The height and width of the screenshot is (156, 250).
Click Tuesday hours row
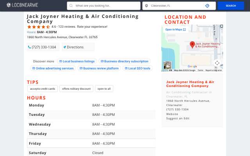pos(91,115)
